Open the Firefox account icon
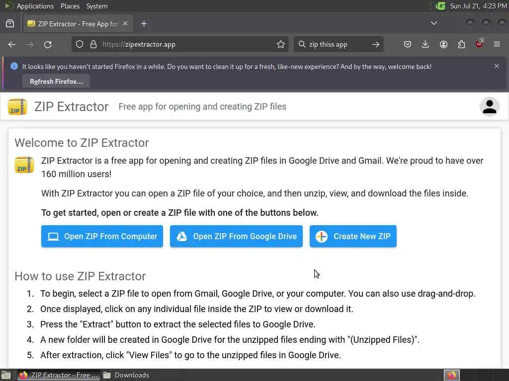509x381 pixels. [443, 44]
